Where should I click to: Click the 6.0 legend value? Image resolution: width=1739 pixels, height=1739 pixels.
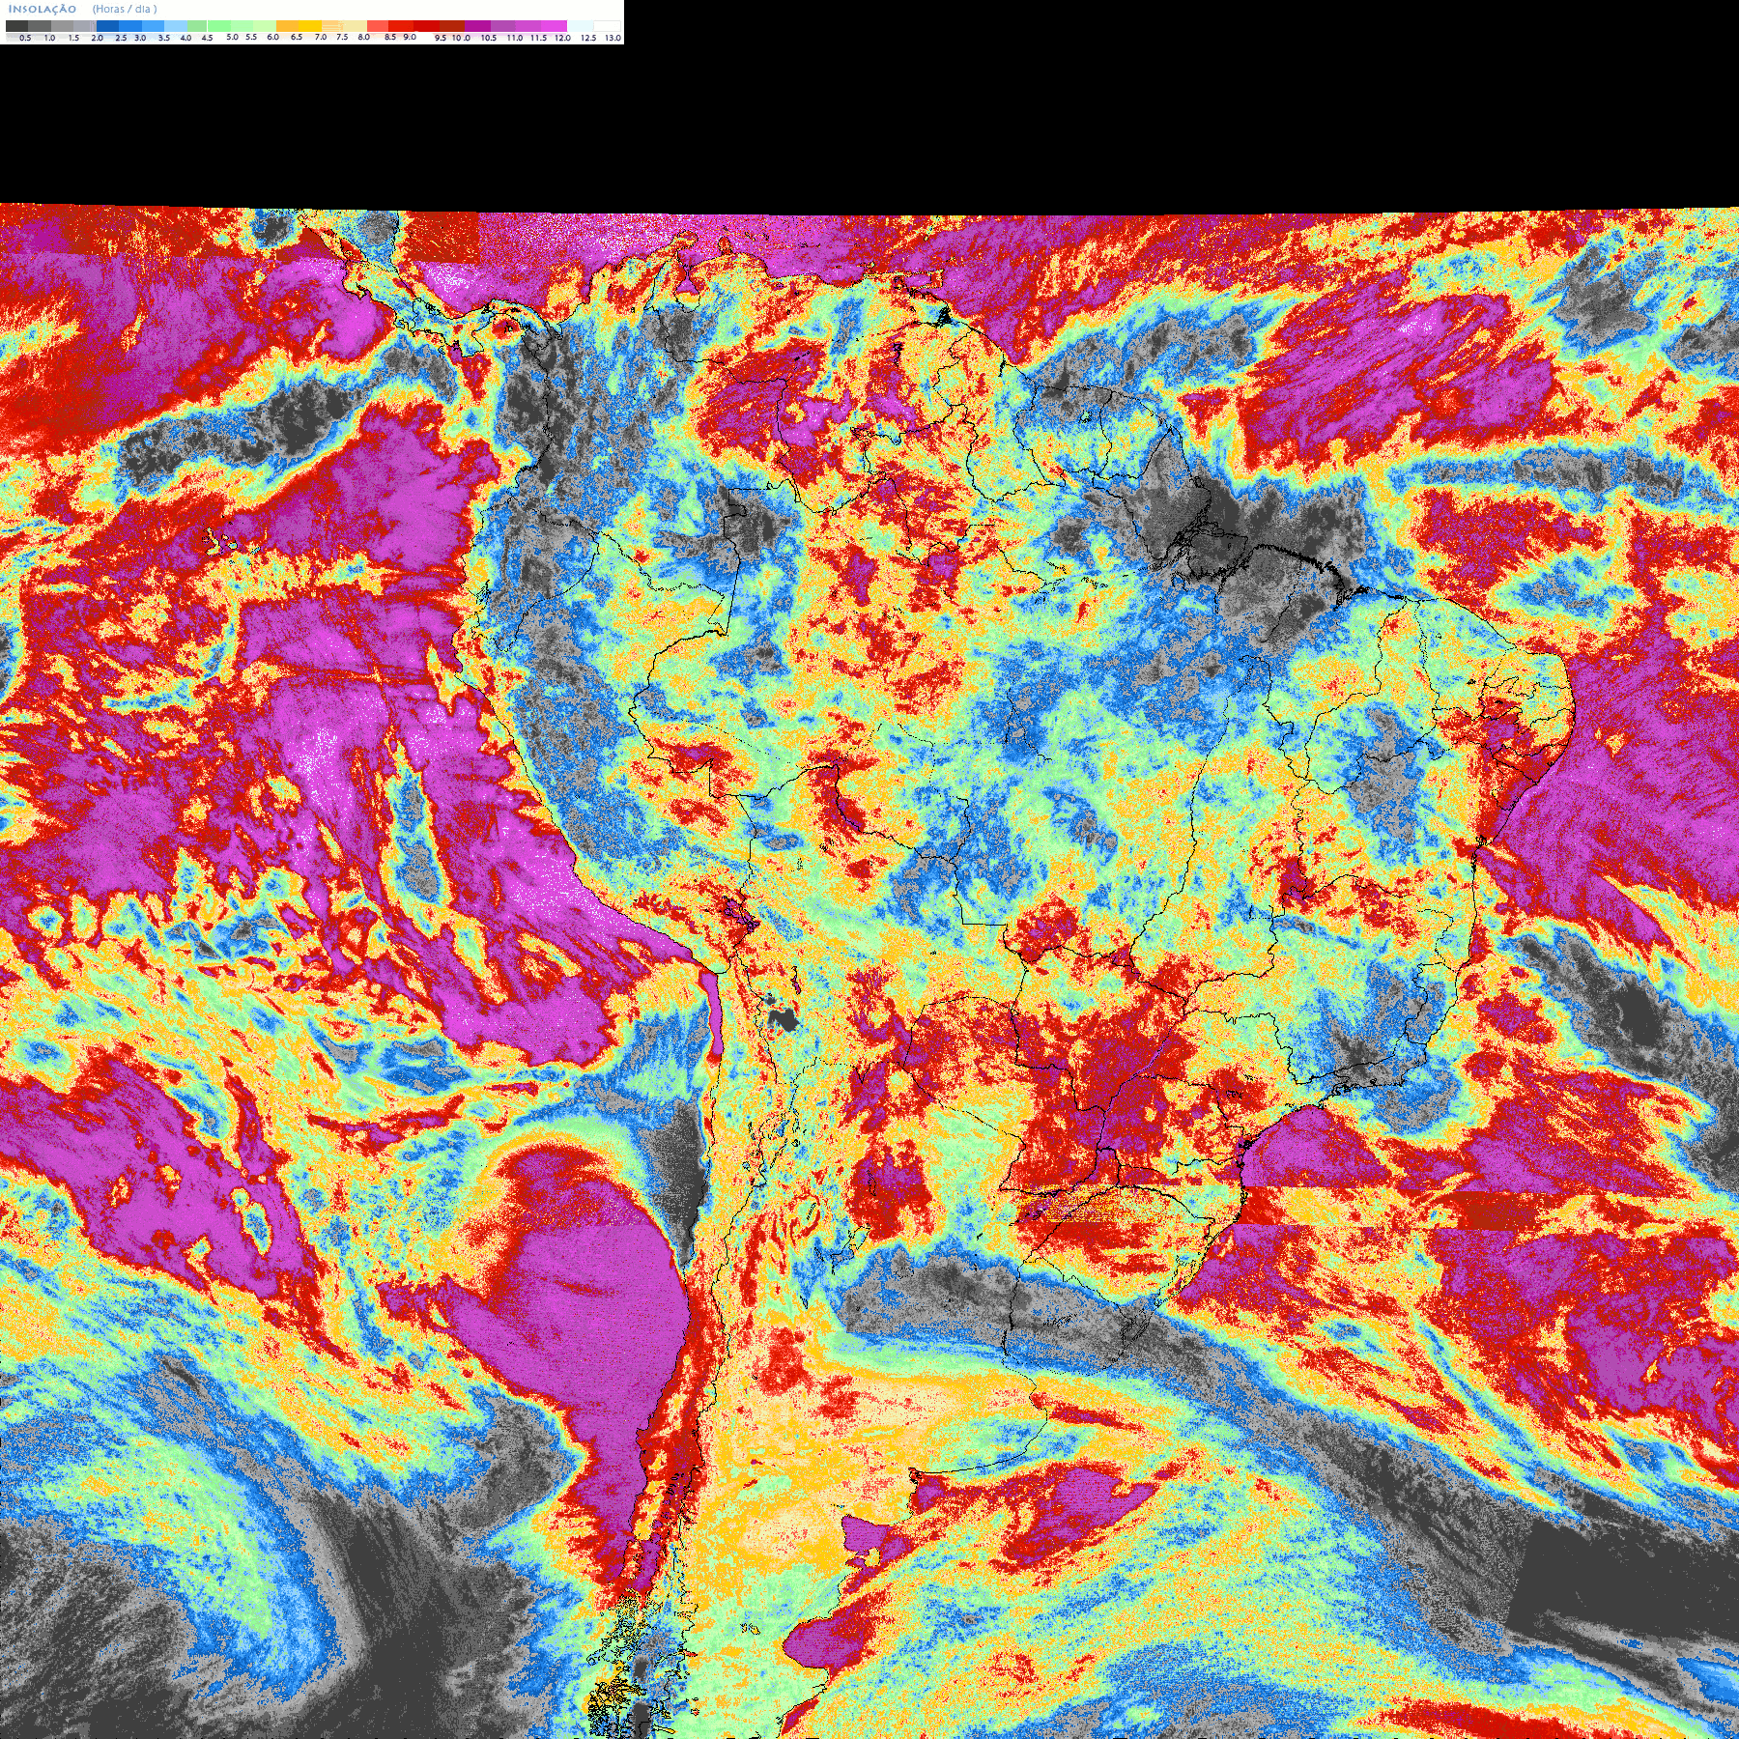pyautogui.click(x=273, y=37)
